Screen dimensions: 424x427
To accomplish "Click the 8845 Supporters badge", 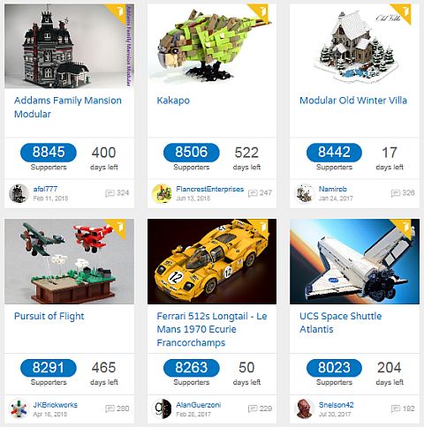I will click(49, 153).
